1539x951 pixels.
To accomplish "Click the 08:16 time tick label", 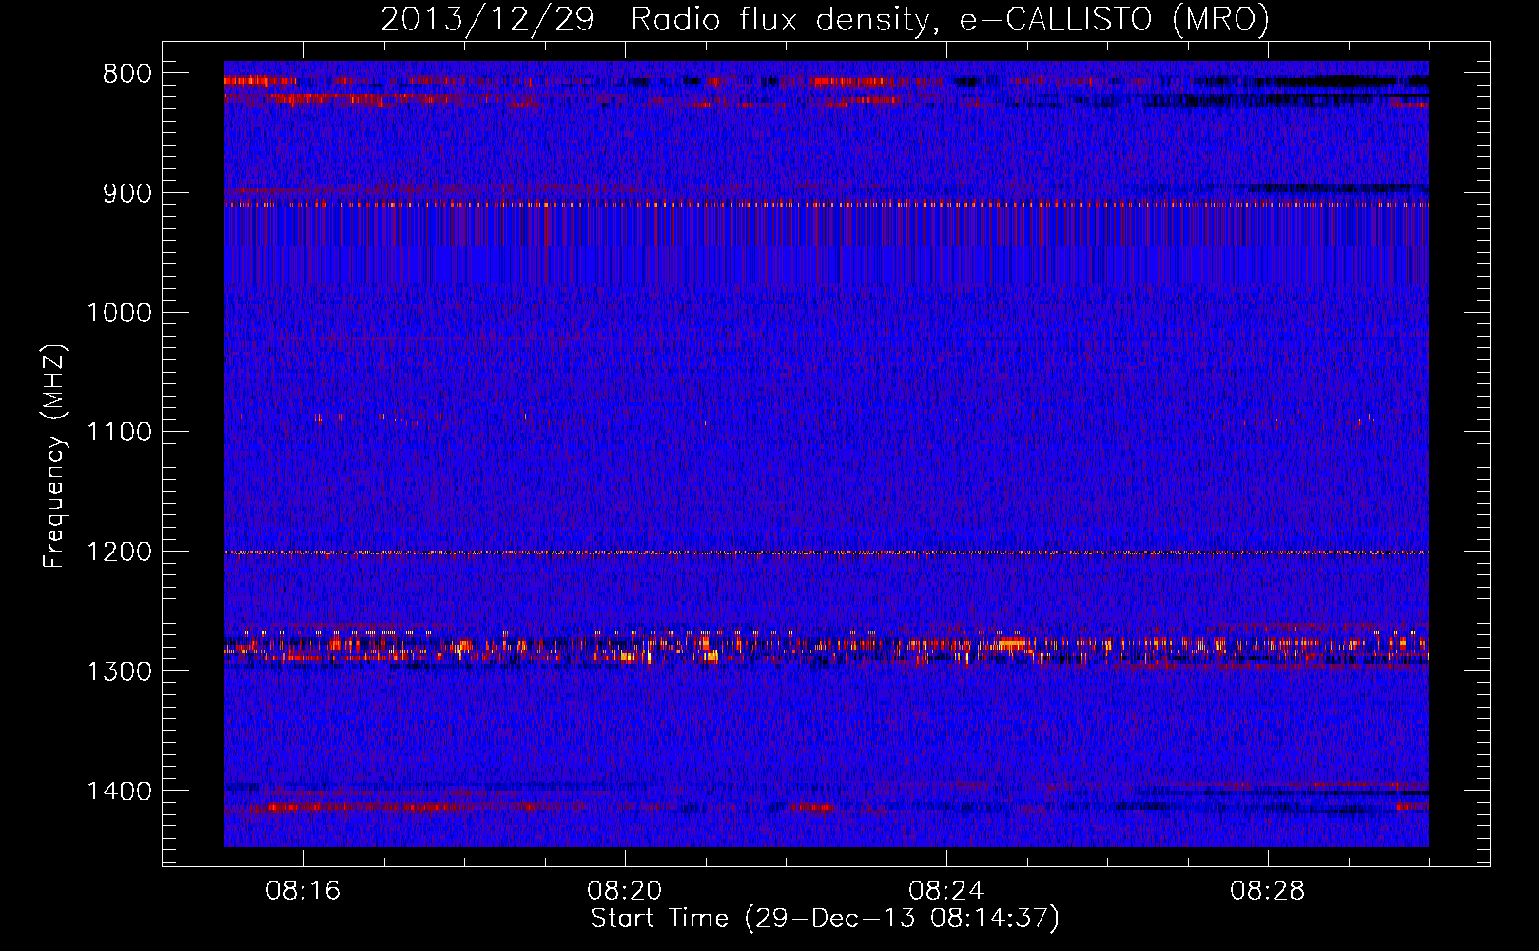I will [x=303, y=891].
